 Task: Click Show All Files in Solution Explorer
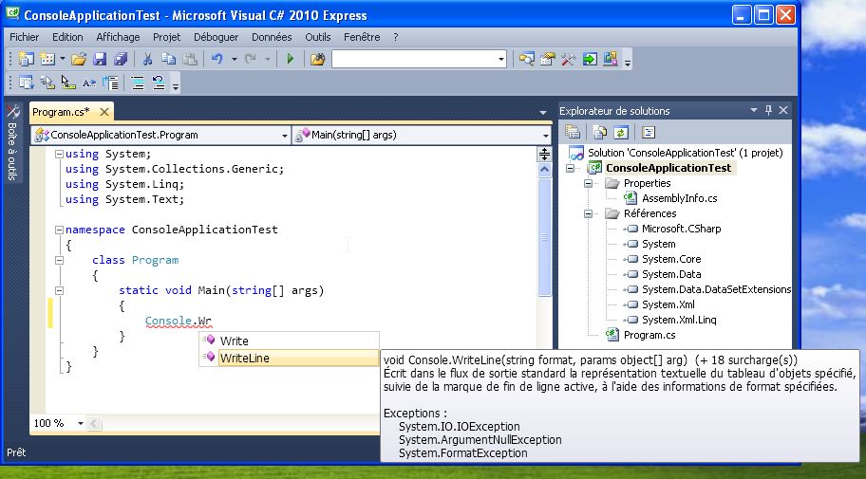pos(599,132)
